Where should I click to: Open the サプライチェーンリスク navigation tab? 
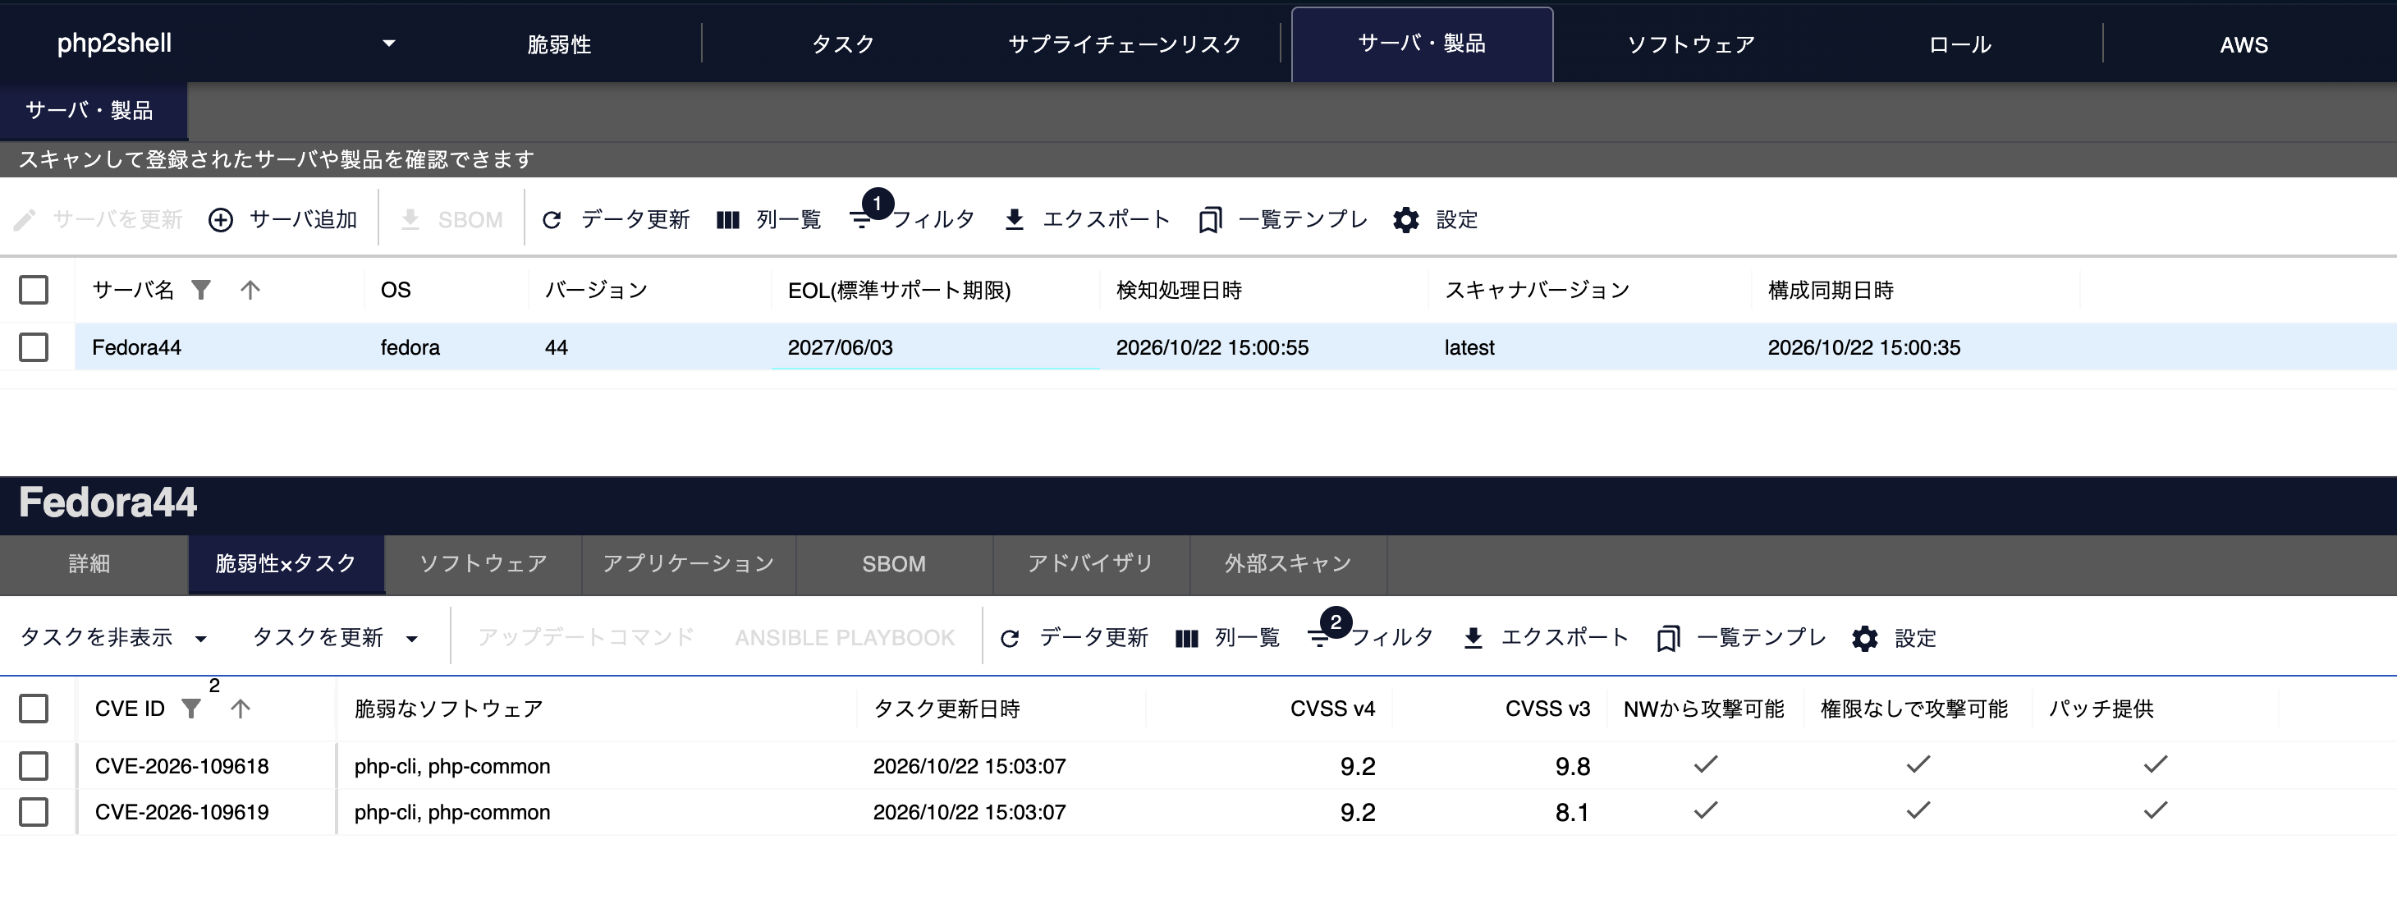point(1124,44)
